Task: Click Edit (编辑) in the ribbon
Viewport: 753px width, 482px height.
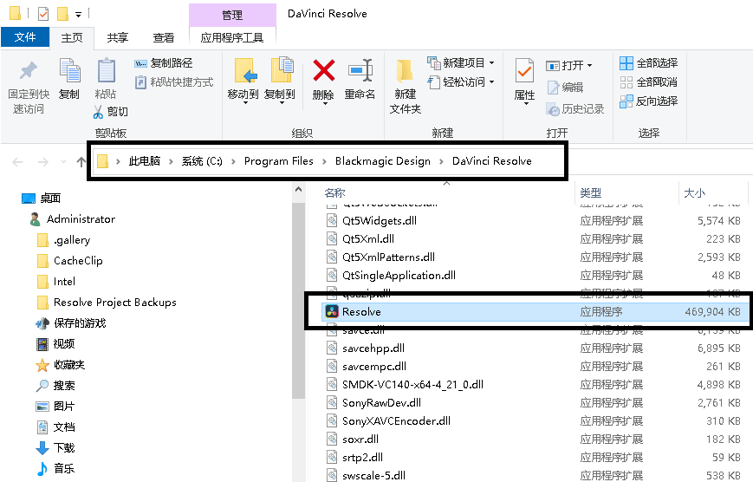Action: tap(565, 88)
